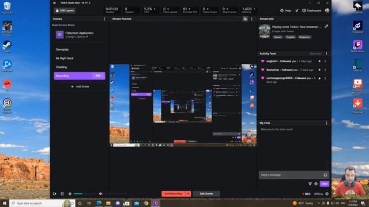Screen dimensions: 369x207
Task: Replay the curiousgeorge3003 follow alert
Action: click(319, 78)
